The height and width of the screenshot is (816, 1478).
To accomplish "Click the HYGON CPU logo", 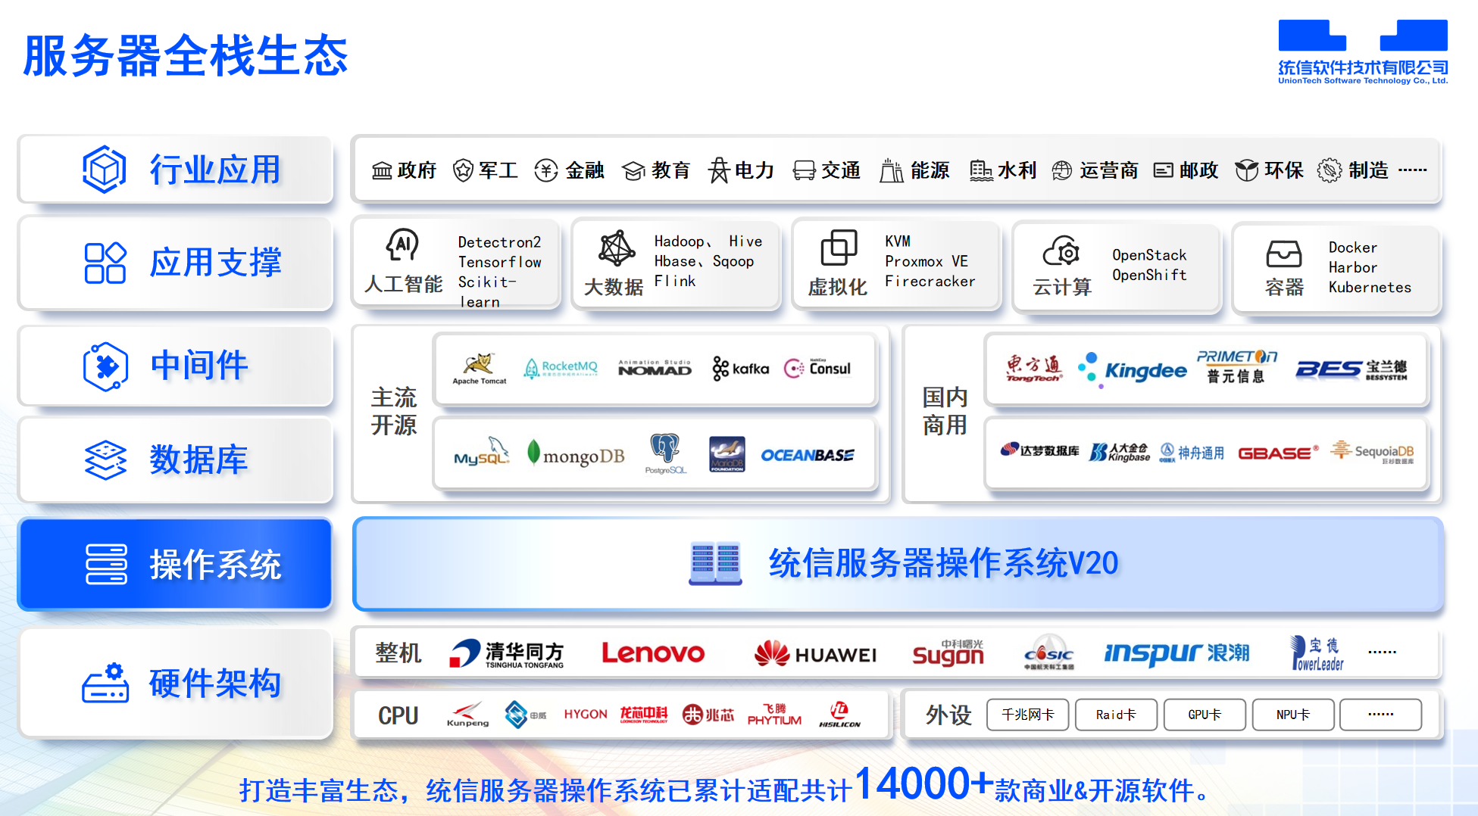I will [586, 714].
